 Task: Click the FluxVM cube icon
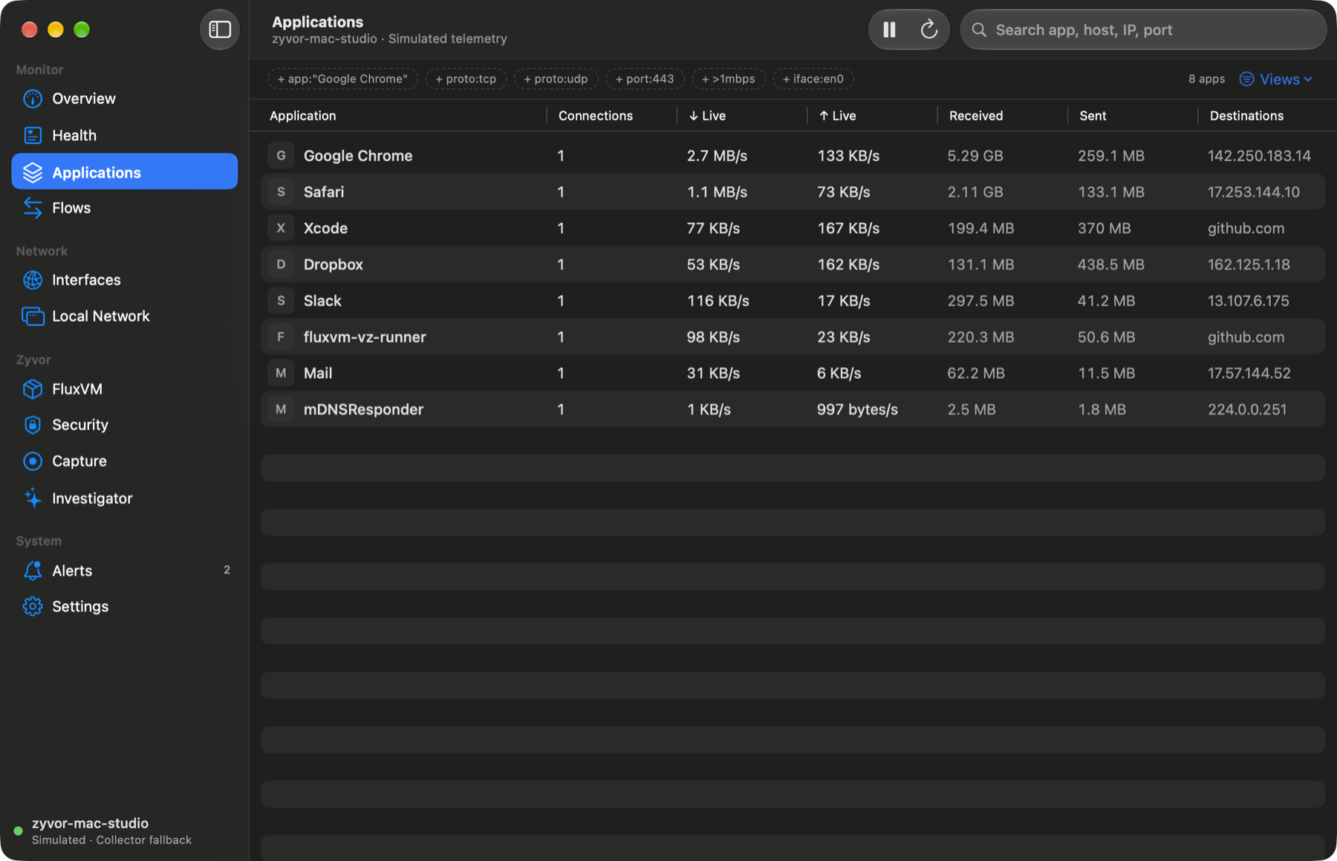click(x=33, y=389)
